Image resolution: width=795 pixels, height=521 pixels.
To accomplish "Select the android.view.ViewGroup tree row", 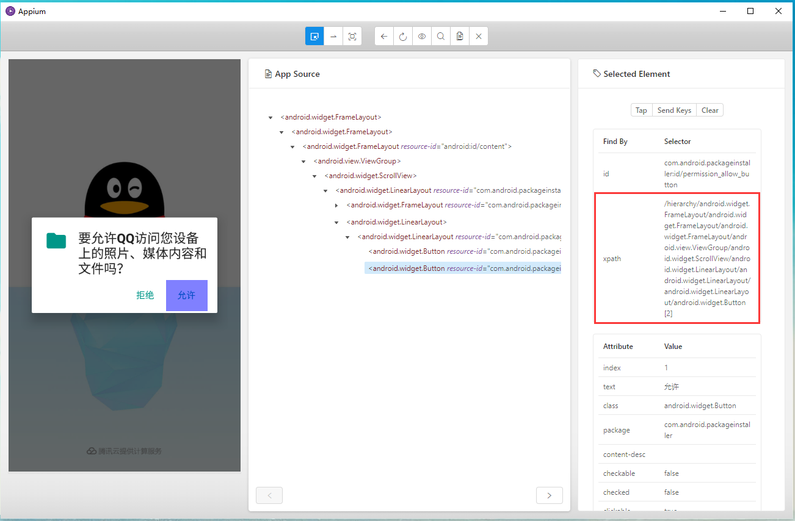I will (357, 161).
